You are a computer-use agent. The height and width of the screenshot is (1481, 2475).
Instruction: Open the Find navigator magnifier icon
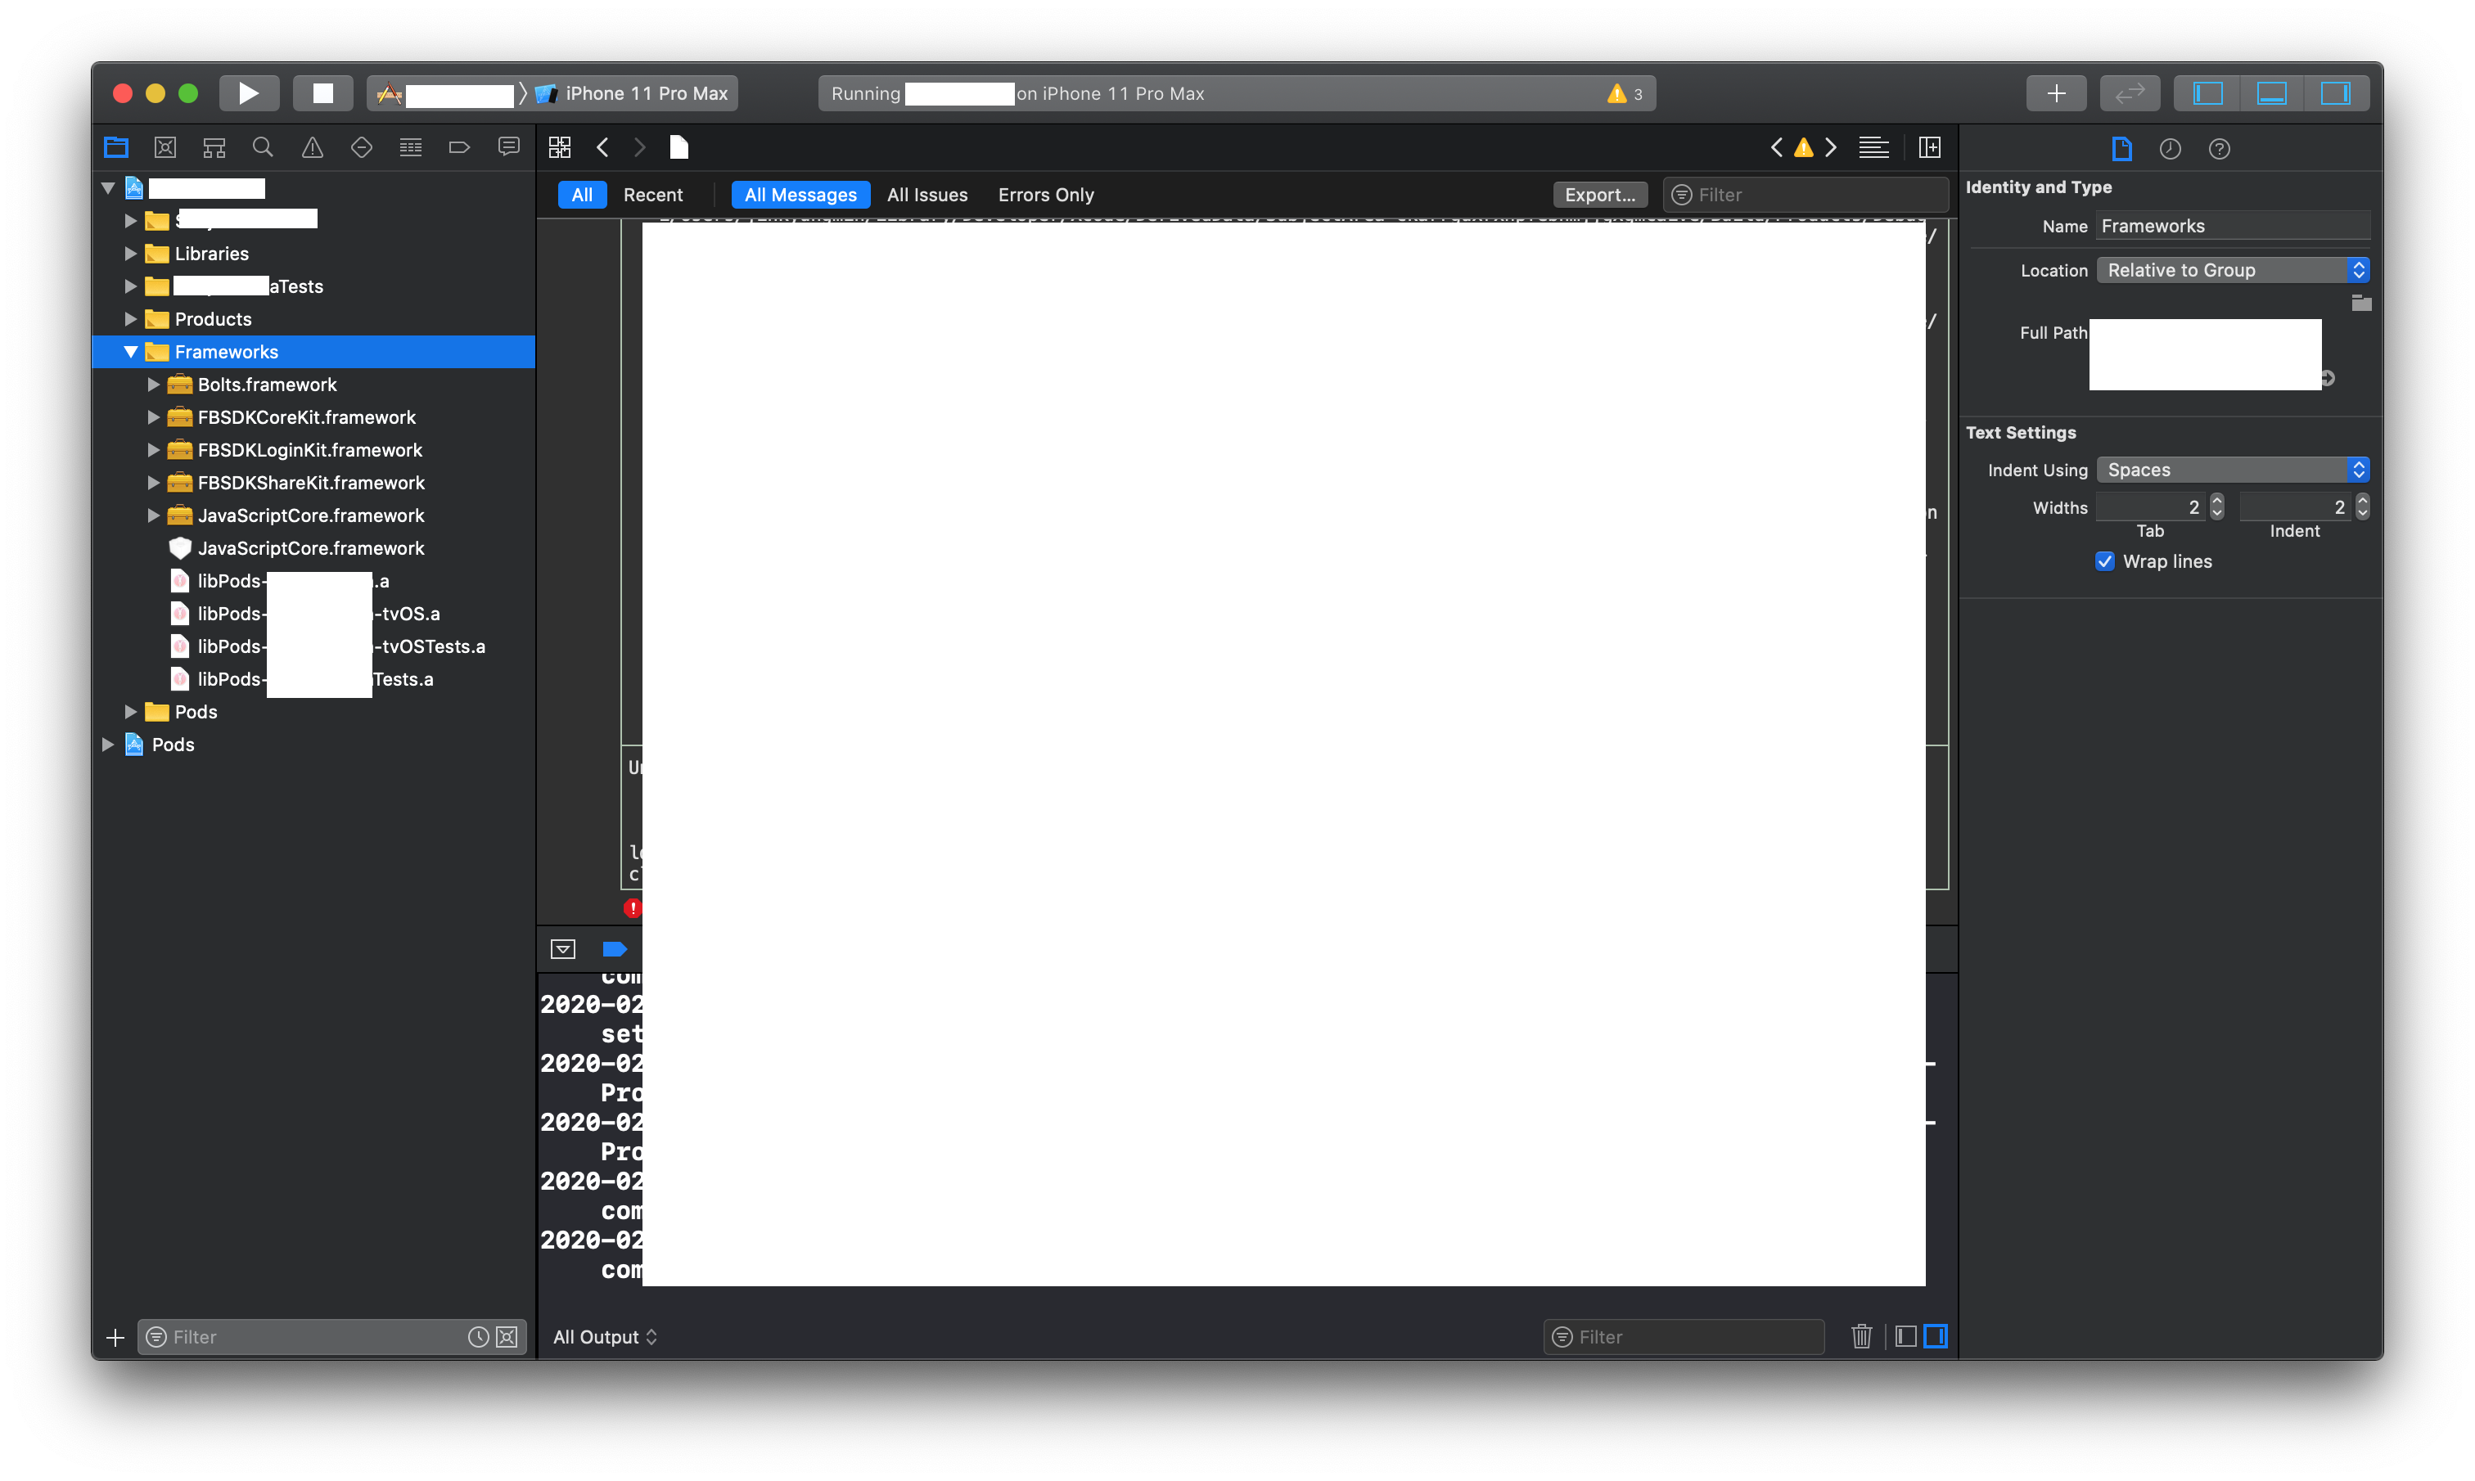point(263,148)
